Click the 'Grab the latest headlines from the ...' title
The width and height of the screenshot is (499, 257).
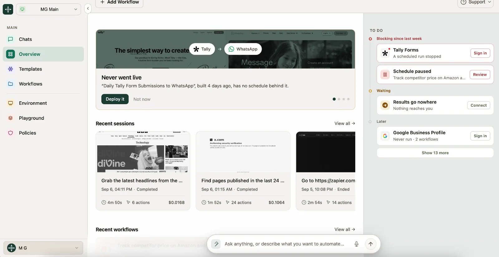point(142,181)
